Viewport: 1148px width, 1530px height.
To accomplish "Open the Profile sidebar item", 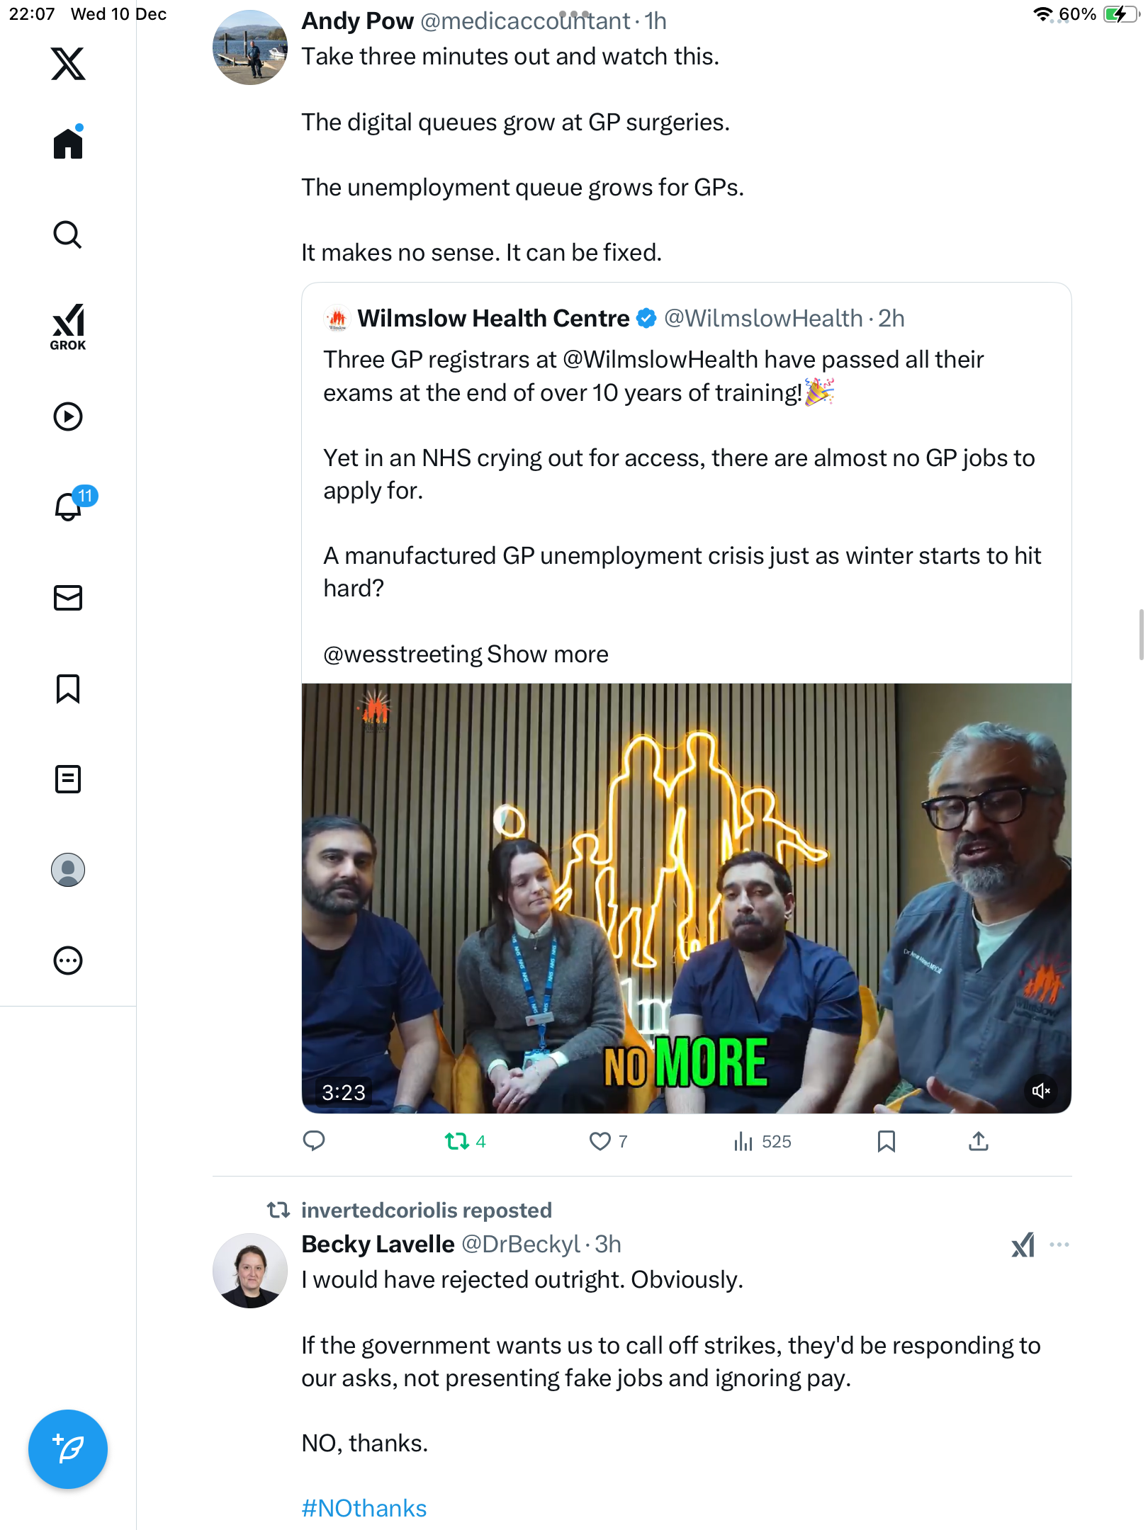I will tap(68, 870).
